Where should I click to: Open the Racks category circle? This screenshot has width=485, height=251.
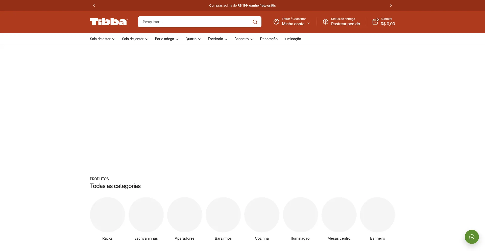(x=107, y=215)
